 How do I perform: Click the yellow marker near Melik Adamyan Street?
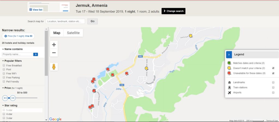point(146,68)
